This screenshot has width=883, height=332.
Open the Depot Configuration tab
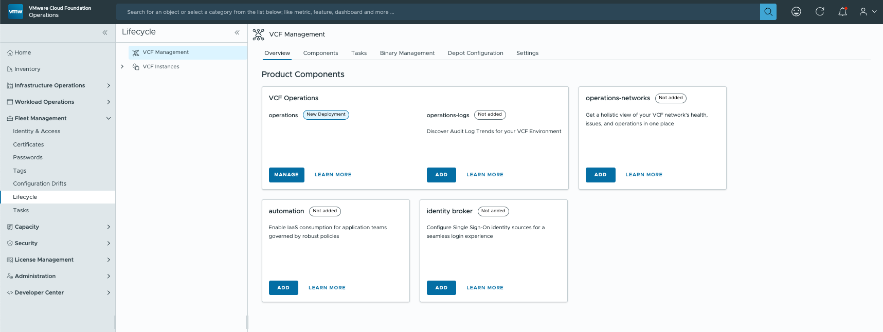[x=475, y=53]
